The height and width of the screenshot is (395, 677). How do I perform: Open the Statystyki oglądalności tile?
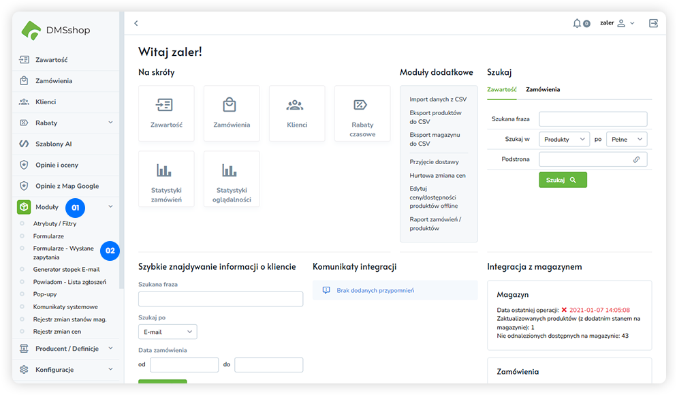[x=232, y=178]
